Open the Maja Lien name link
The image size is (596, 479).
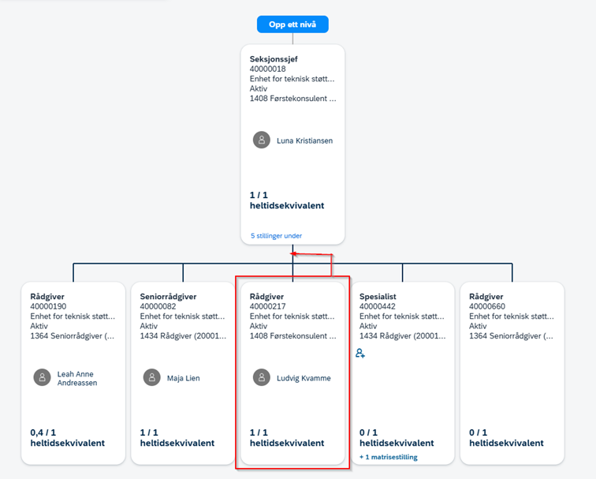[183, 378]
